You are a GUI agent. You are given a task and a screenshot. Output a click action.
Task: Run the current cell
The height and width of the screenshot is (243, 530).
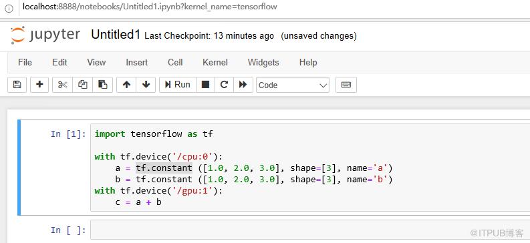(178, 85)
